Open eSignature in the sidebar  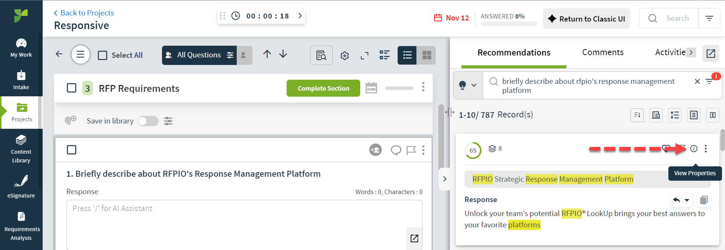(x=21, y=187)
